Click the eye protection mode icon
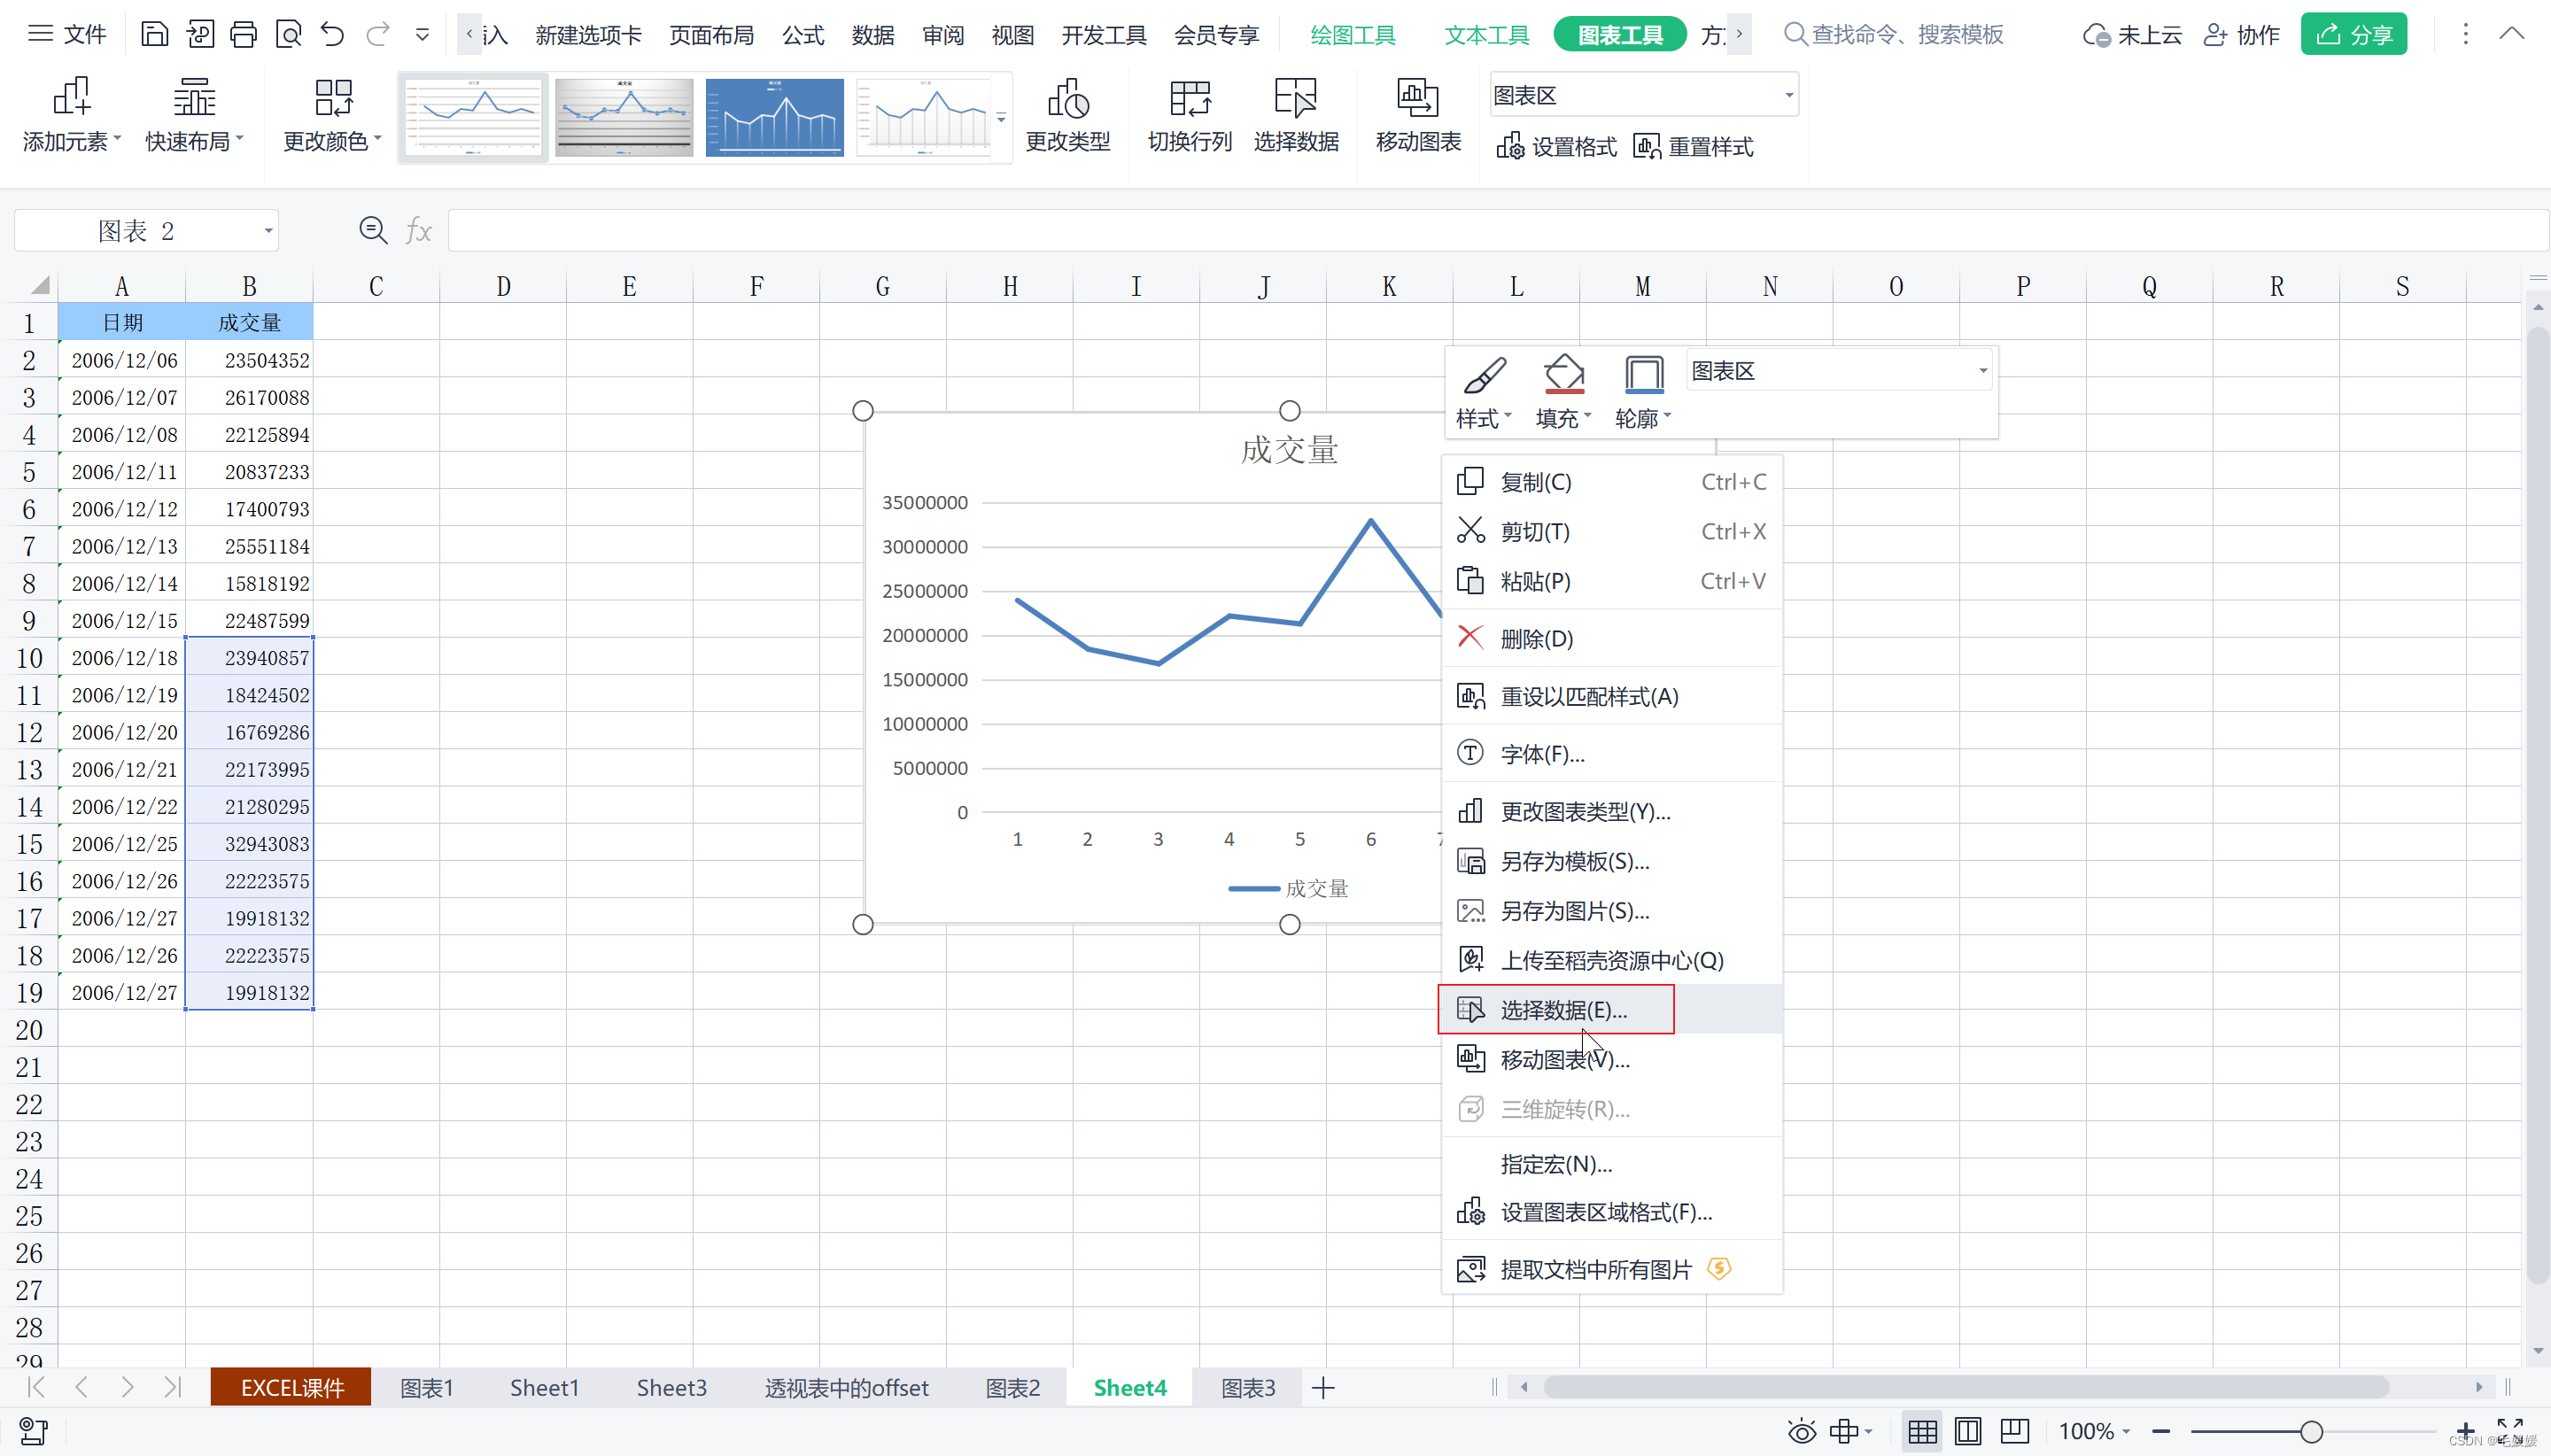The height and width of the screenshot is (1456, 2551). pyautogui.click(x=1801, y=1432)
